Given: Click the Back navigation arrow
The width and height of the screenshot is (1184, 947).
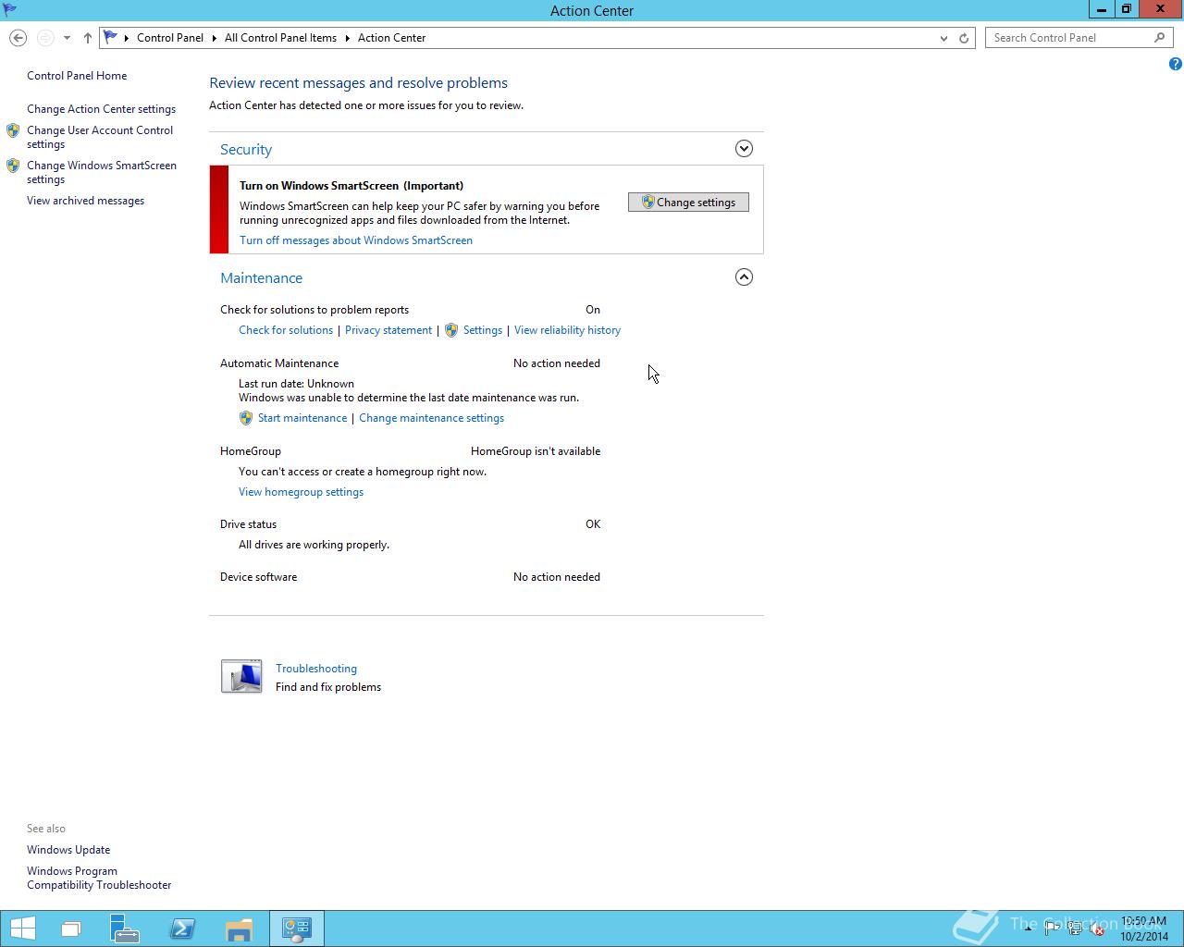Looking at the screenshot, I should [18, 38].
